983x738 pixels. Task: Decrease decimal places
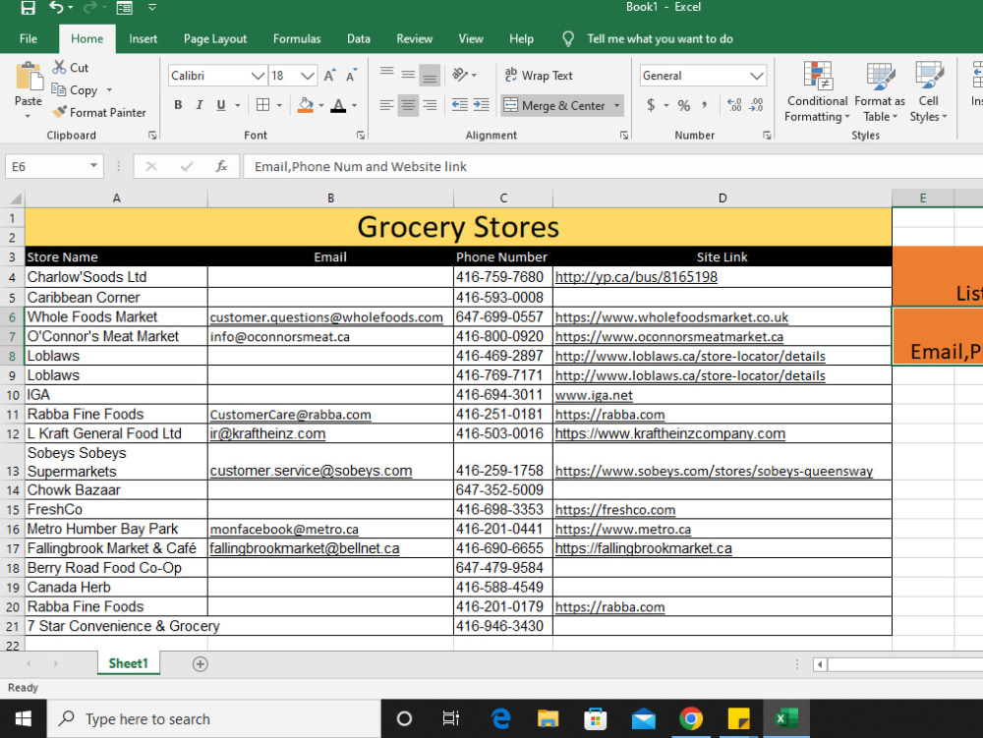757,105
